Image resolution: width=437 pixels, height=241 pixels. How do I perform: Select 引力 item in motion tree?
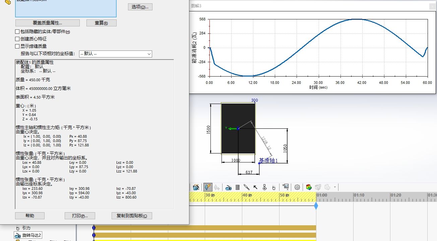point(26,228)
